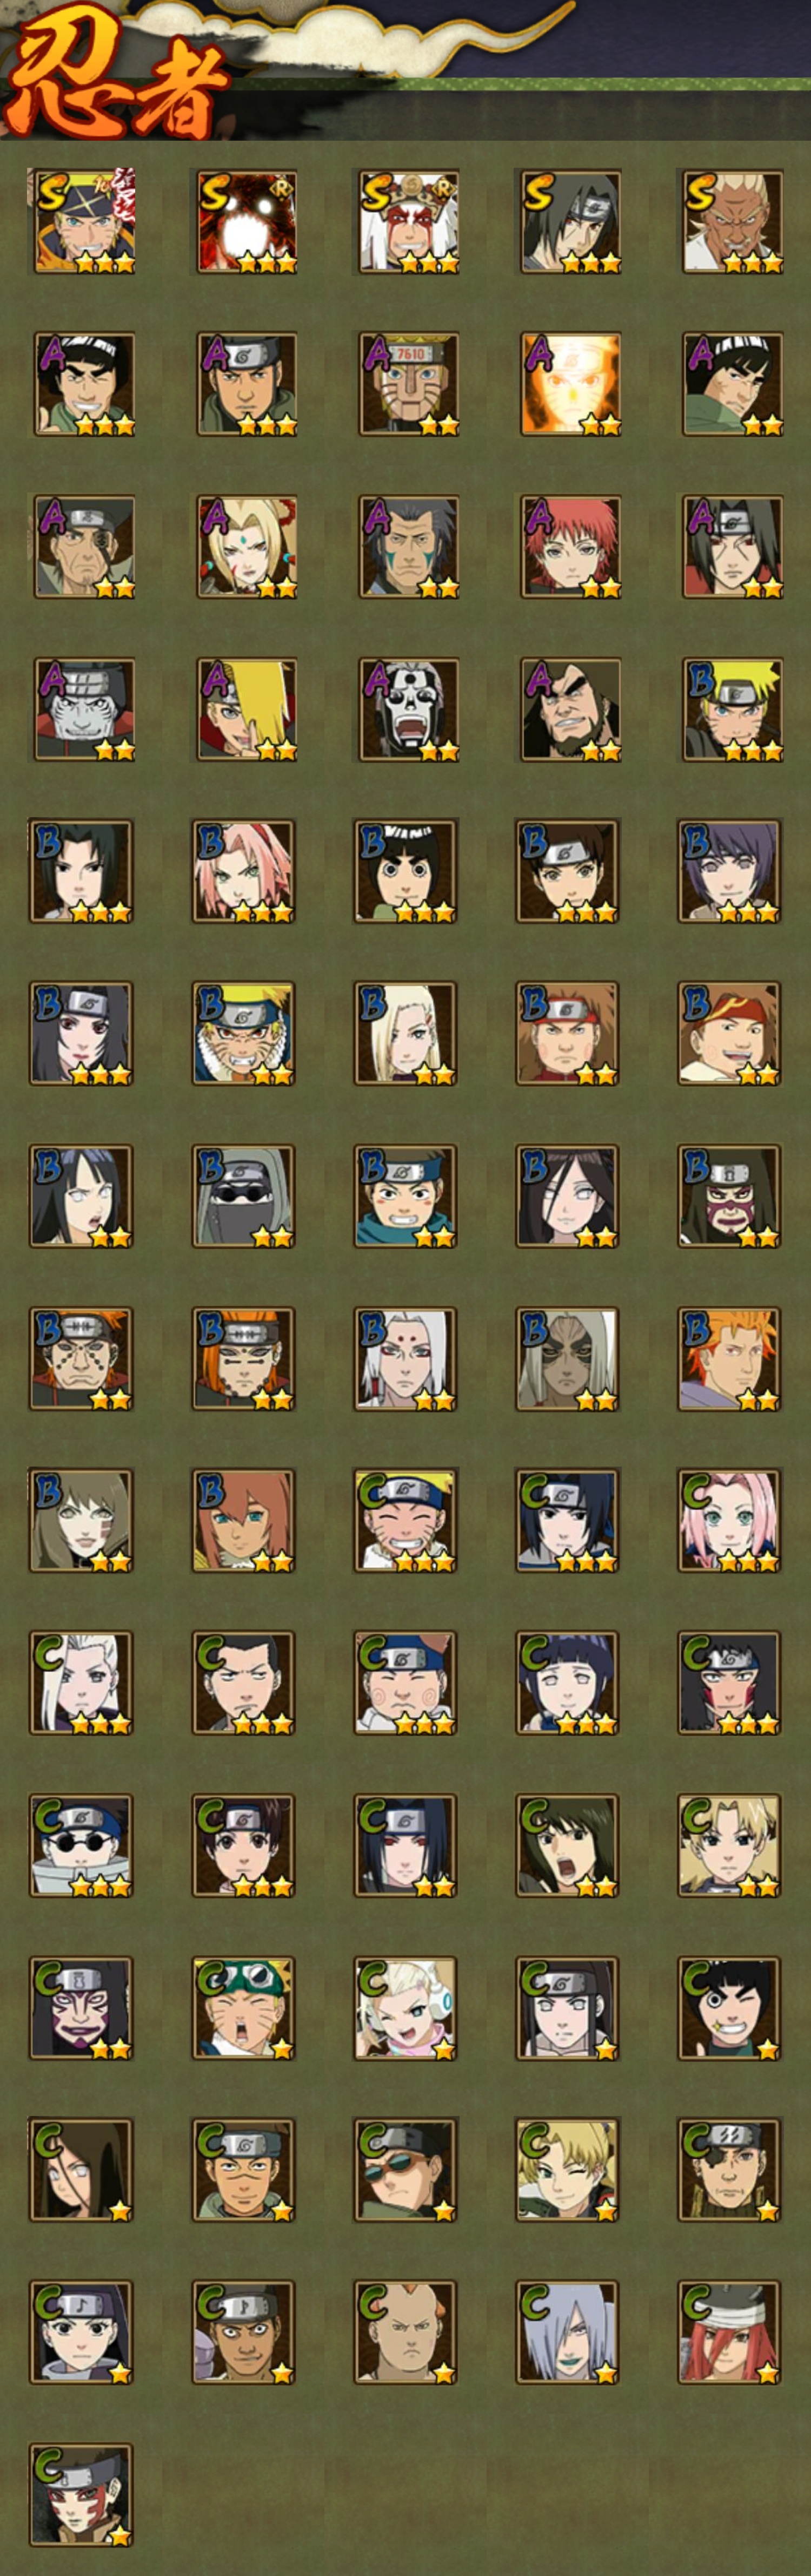Select A-rank glowing orange chakra Naruto
Viewport: 811px width, 2576px height.
point(569,384)
